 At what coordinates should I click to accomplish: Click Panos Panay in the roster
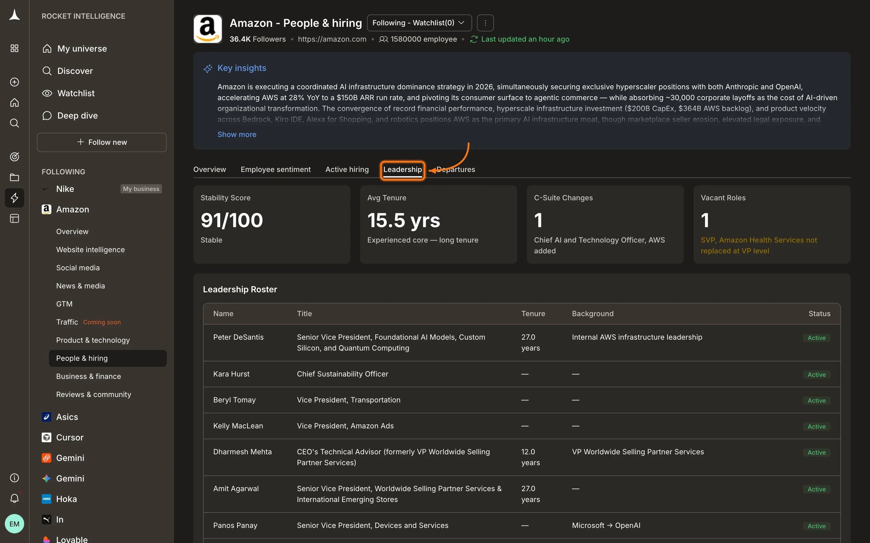[235, 526]
